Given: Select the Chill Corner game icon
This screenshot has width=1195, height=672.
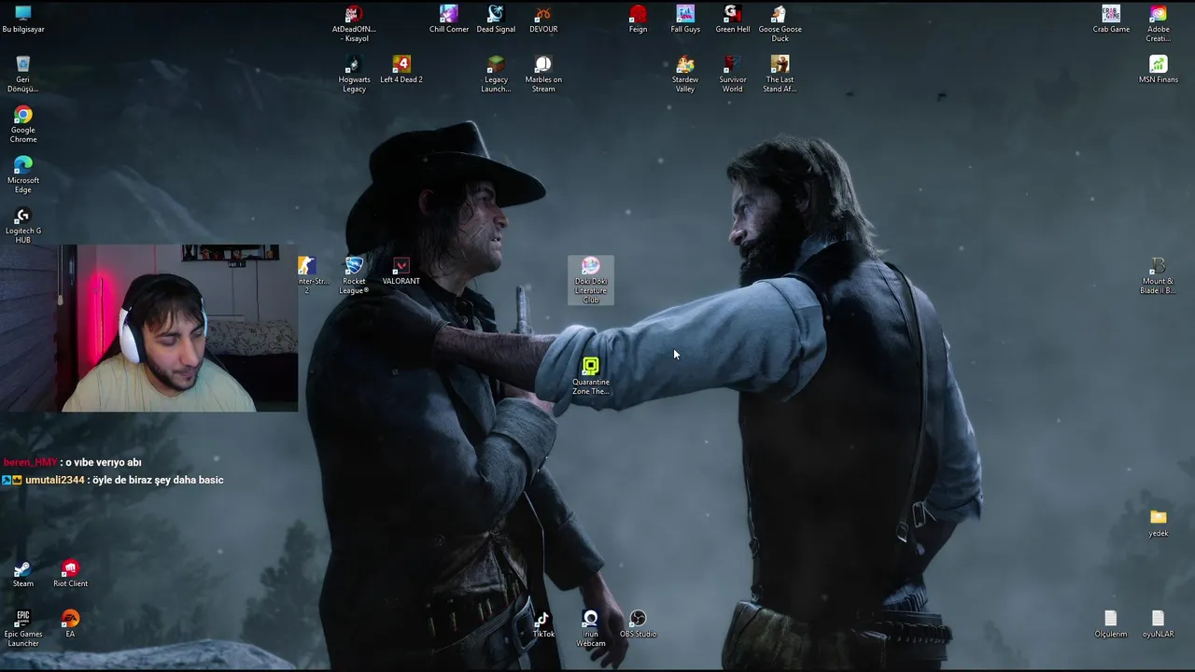Looking at the screenshot, I should click(x=449, y=20).
